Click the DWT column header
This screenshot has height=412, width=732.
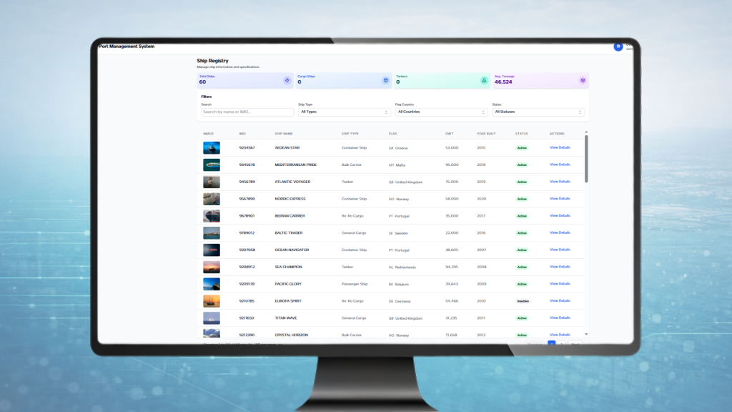449,134
